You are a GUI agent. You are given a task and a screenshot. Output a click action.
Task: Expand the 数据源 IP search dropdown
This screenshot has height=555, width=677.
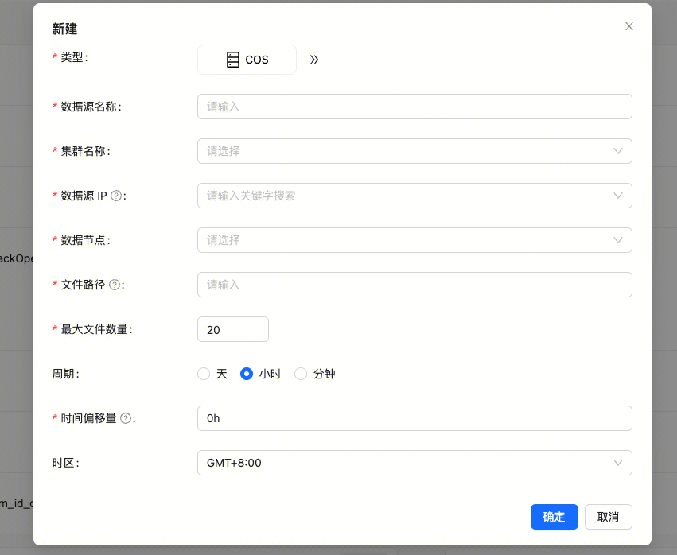414,196
